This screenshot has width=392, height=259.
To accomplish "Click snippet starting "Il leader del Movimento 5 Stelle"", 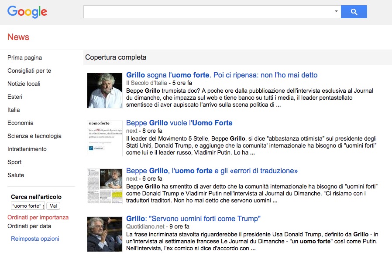I will click(251, 145).
